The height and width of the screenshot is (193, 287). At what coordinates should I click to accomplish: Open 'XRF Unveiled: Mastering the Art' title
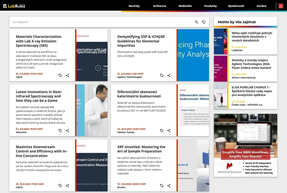tap(141, 149)
